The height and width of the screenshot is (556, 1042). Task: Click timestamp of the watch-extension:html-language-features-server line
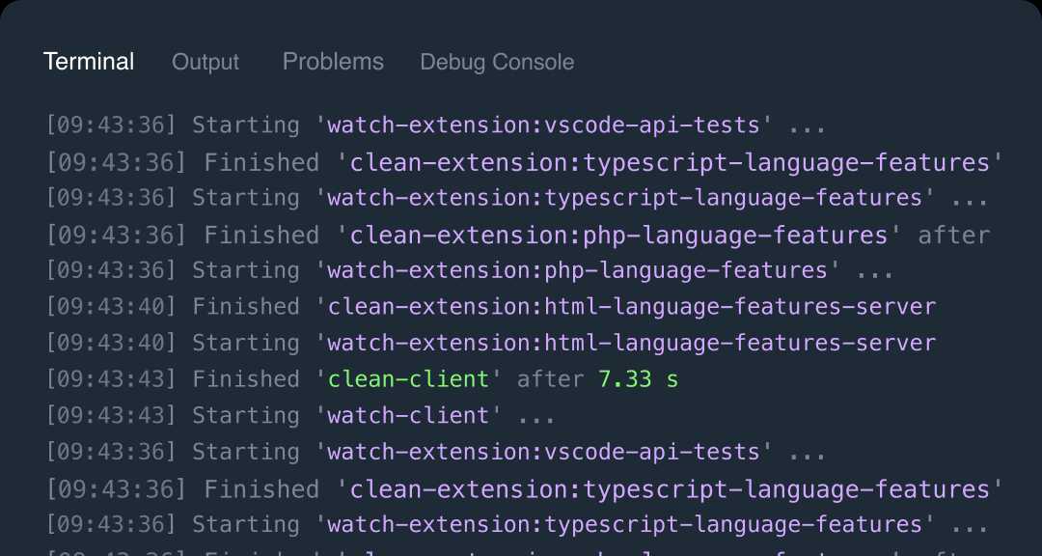[x=112, y=343]
